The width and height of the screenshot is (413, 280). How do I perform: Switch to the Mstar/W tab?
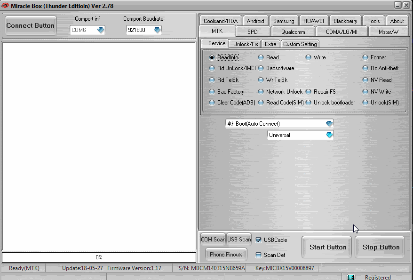pyautogui.click(x=388, y=32)
